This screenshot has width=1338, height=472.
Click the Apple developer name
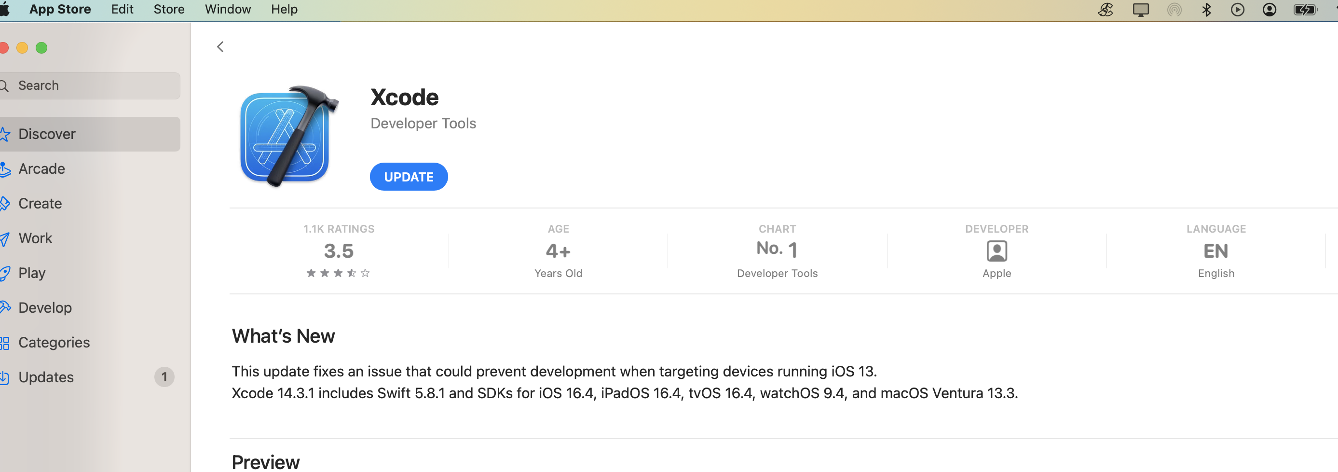[996, 274]
